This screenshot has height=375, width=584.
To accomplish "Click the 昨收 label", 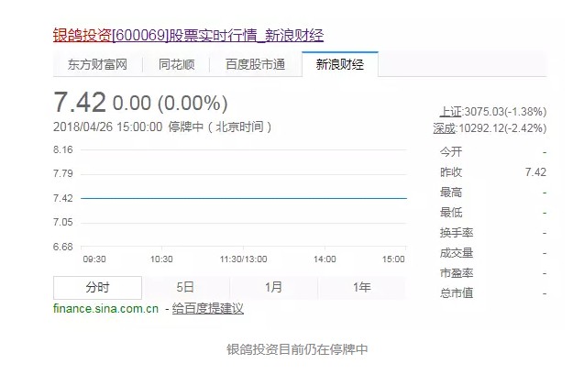I will pyautogui.click(x=451, y=172).
